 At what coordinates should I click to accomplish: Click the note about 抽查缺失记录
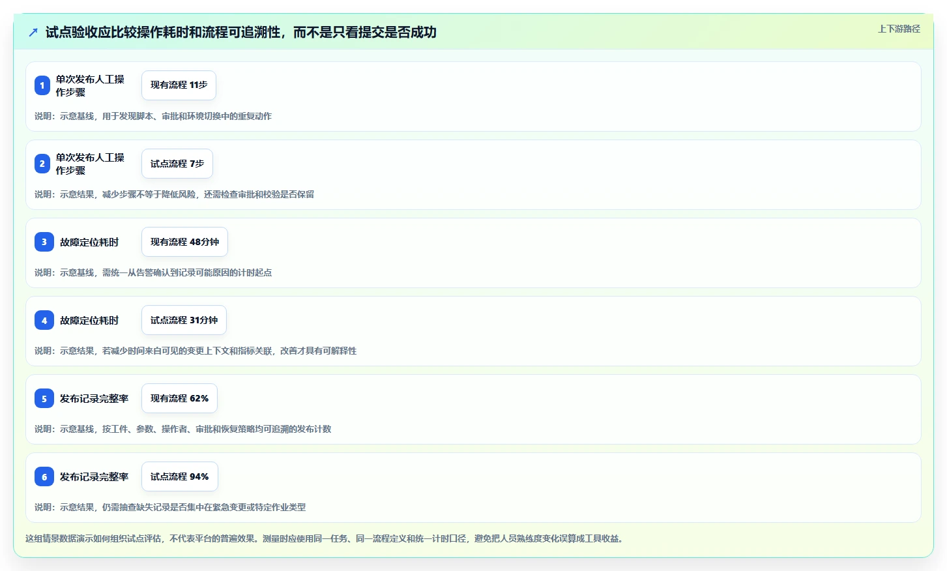pos(170,507)
